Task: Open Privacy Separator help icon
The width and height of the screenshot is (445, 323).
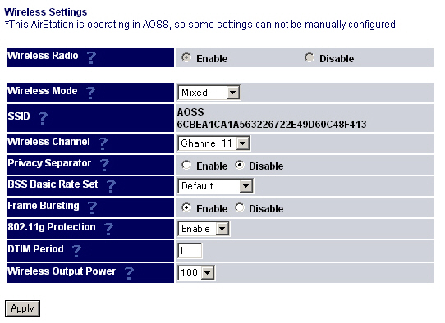Action: 104,165
